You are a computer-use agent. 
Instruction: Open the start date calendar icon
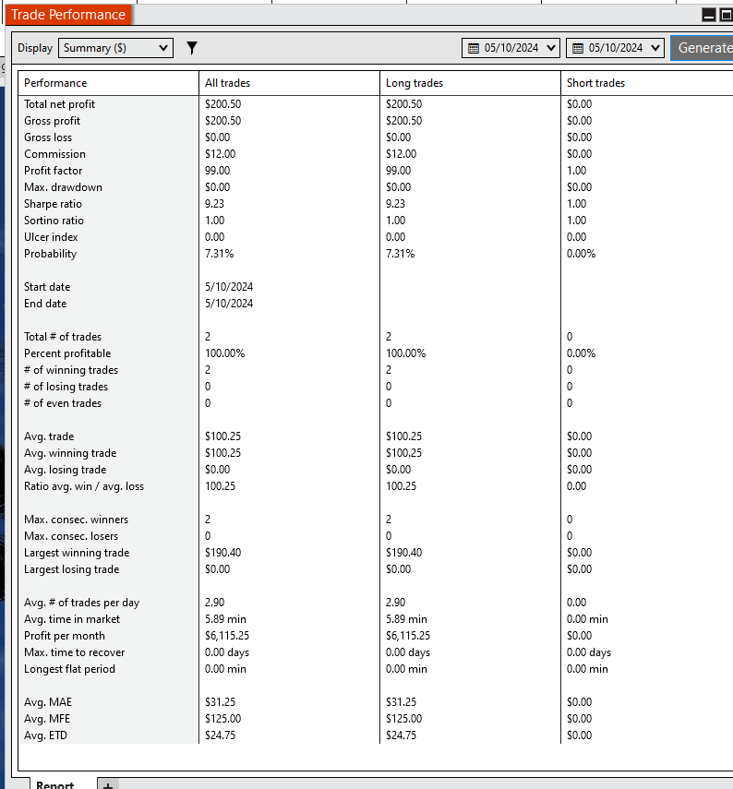[474, 48]
